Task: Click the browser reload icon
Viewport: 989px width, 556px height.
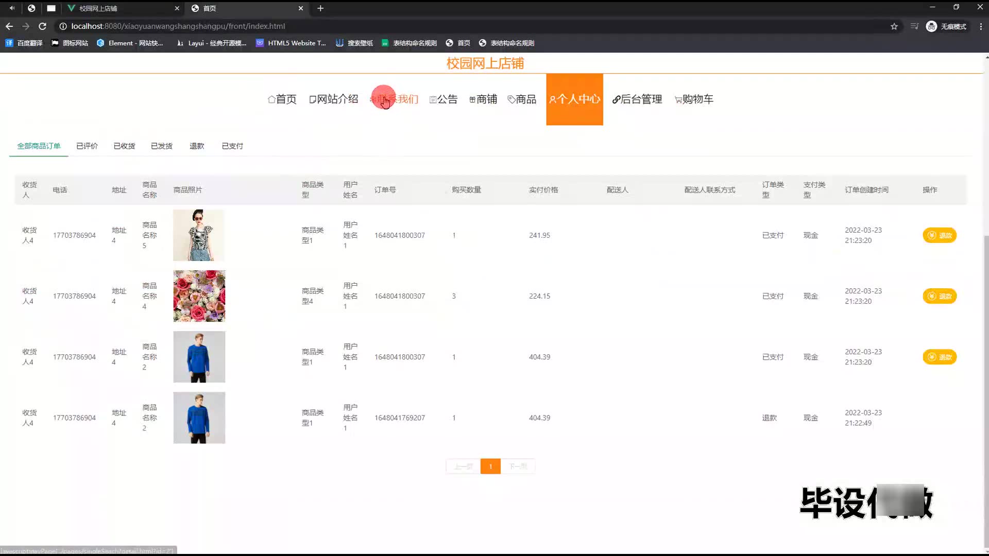Action: 42,26
